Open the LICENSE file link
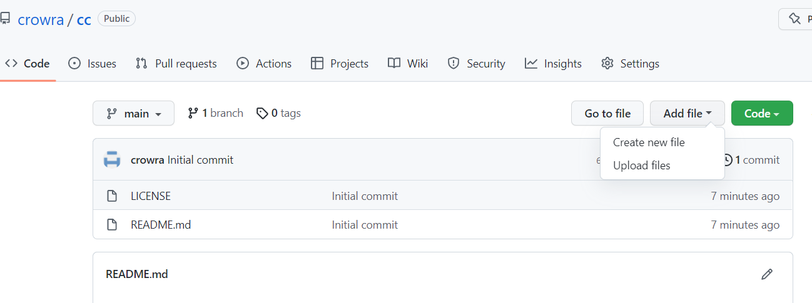Viewport: 812px width, 303px height. [x=151, y=196]
